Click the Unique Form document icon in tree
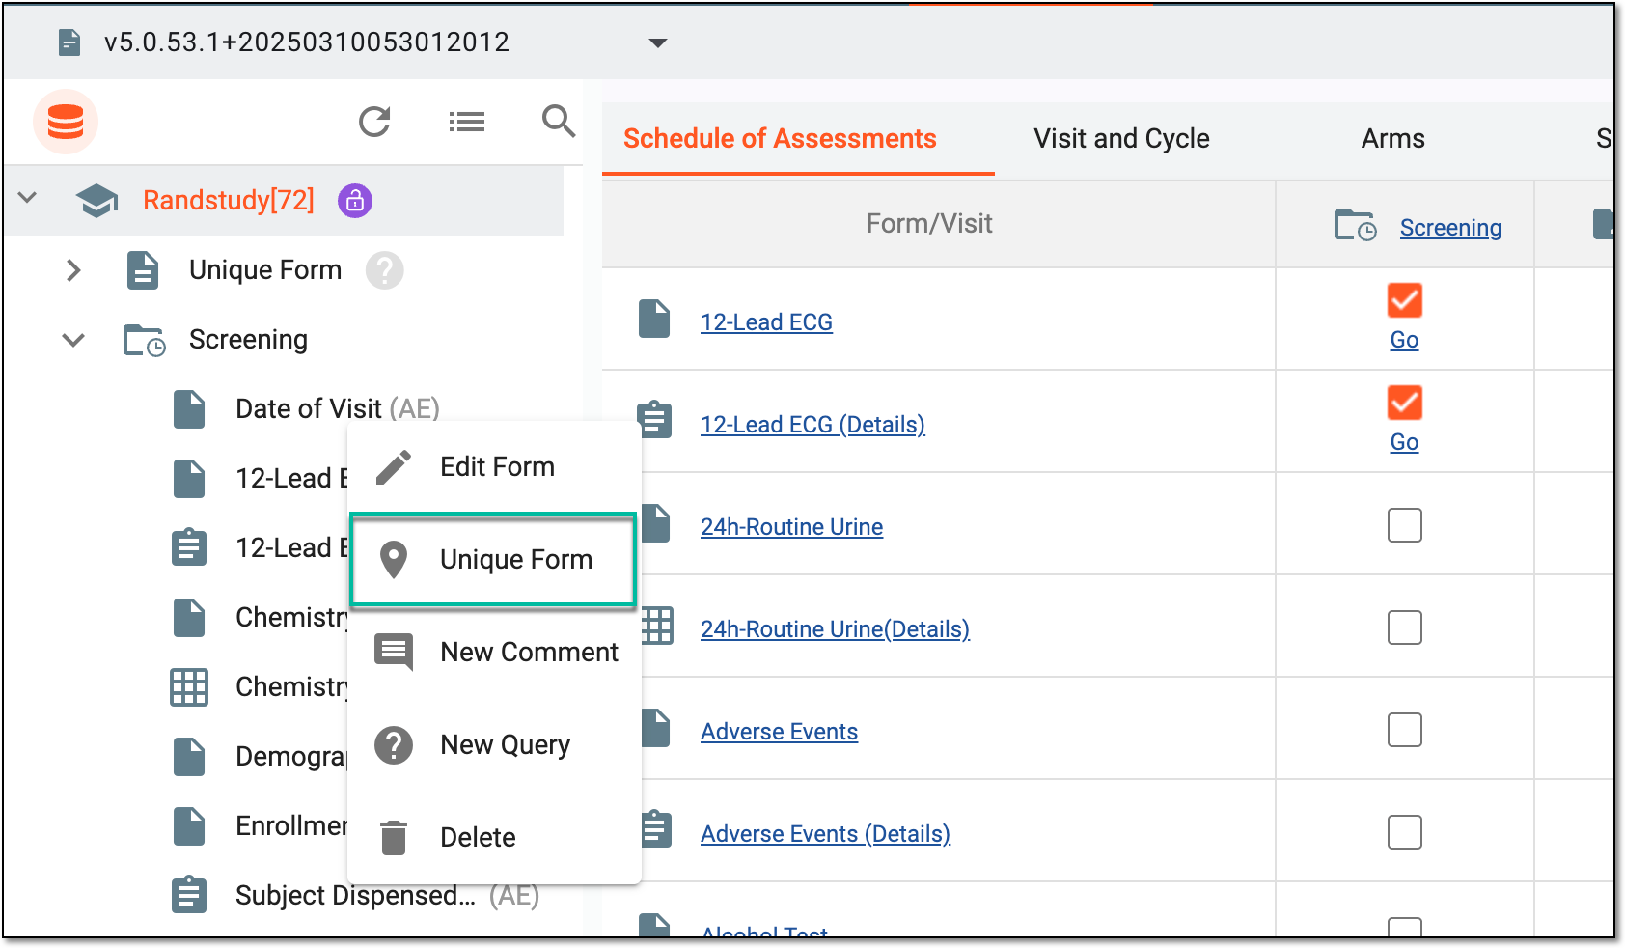 pyautogui.click(x=143, y=270)
